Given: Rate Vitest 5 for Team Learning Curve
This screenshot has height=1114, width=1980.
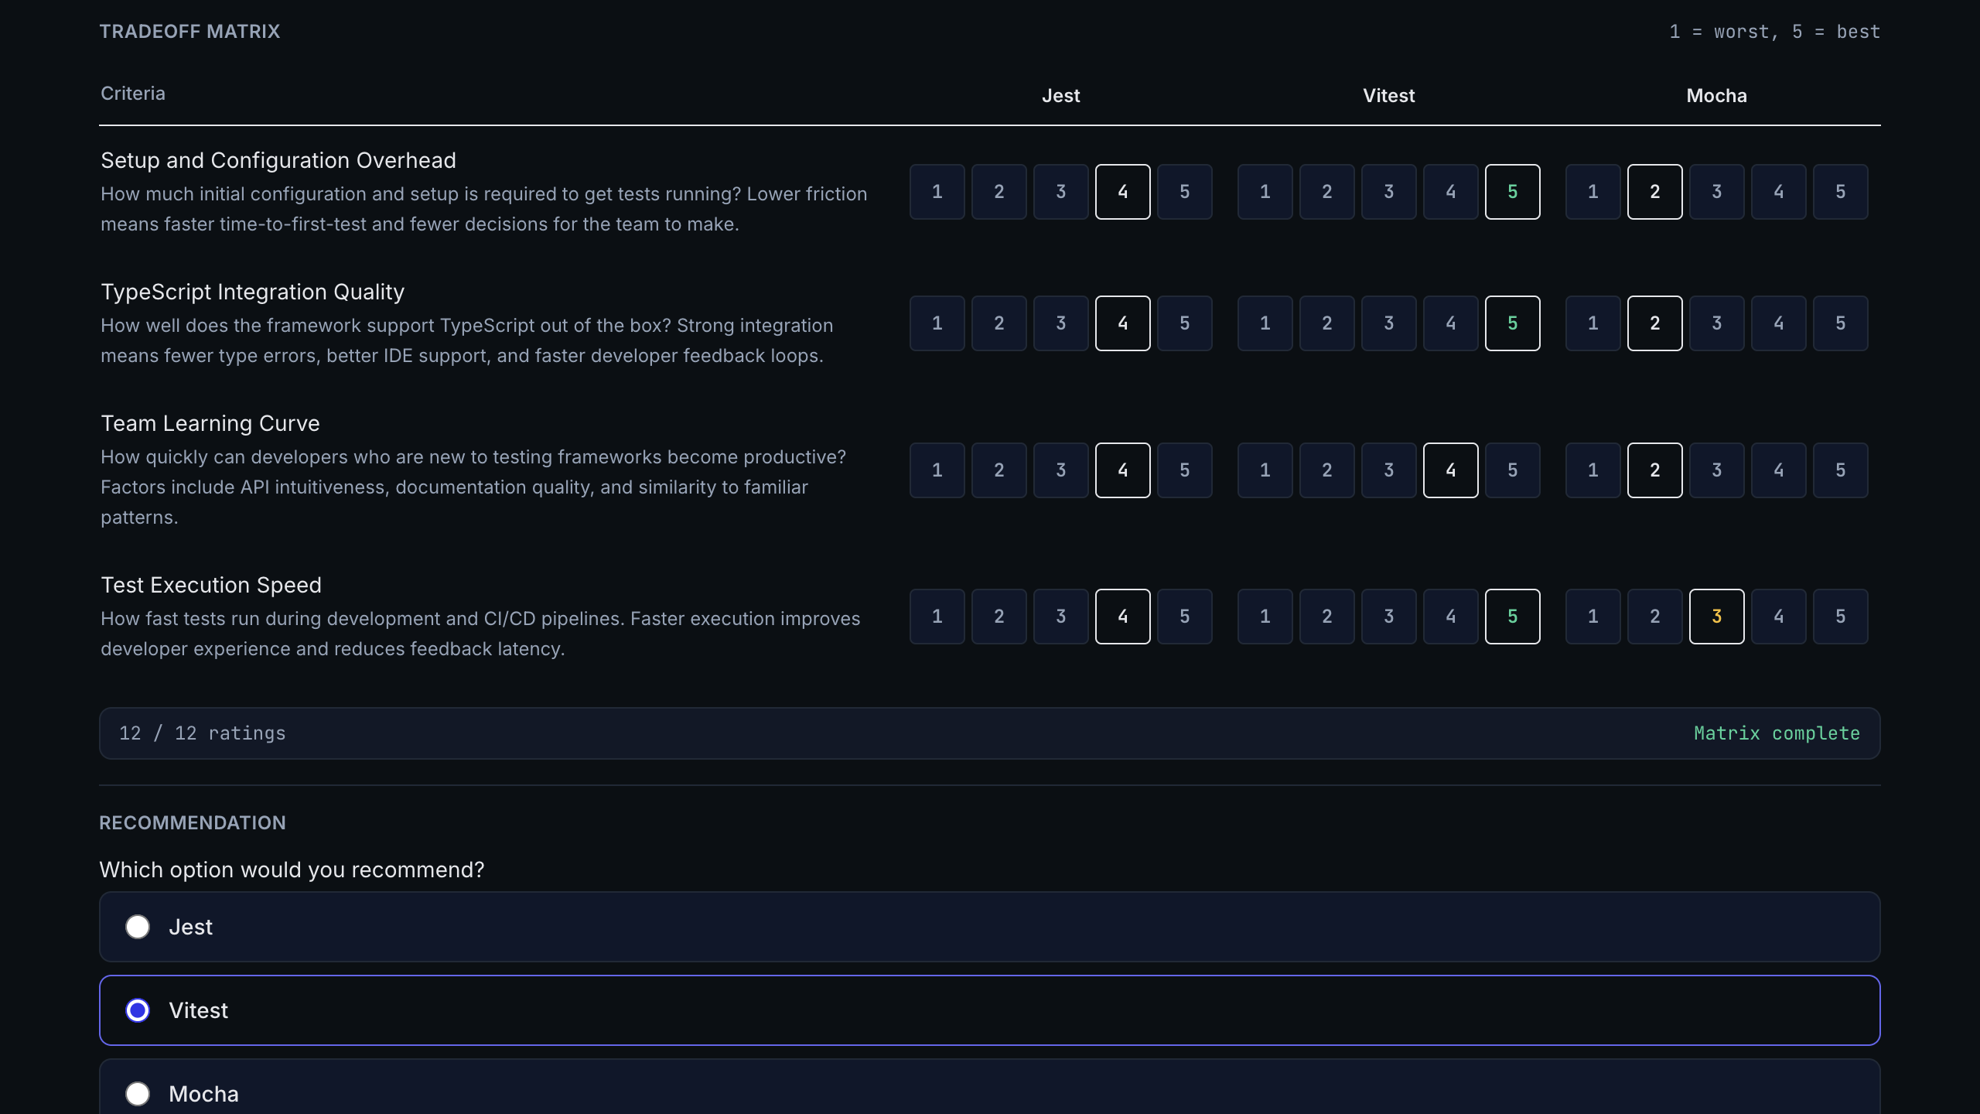Looking at the screenshot, I should (x=1513, y=470).
